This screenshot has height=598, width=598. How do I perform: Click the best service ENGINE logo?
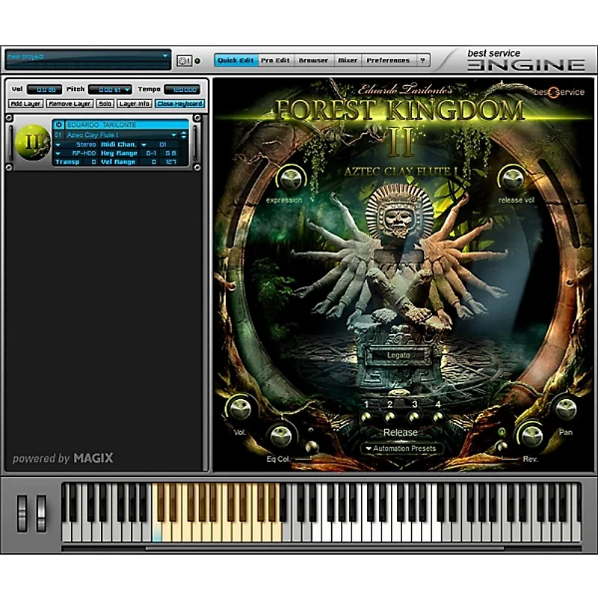pos(527,61)
